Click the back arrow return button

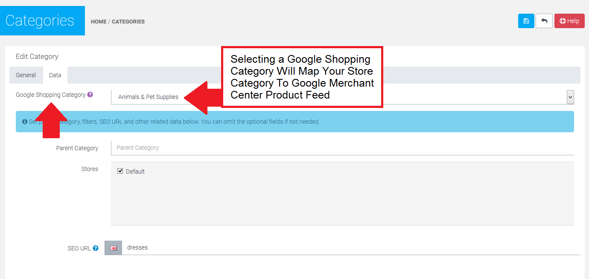coord(544,21)
